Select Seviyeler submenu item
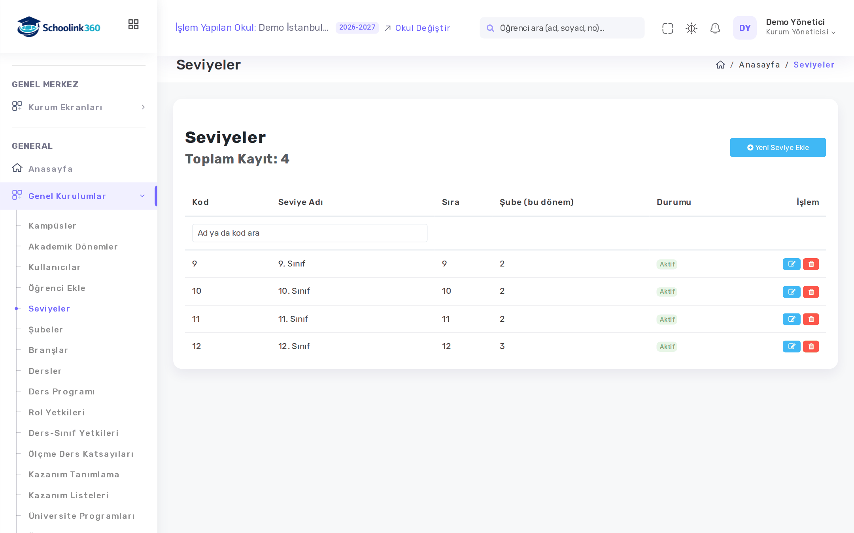This screenshot has width=854, height=533. point(49,309)
